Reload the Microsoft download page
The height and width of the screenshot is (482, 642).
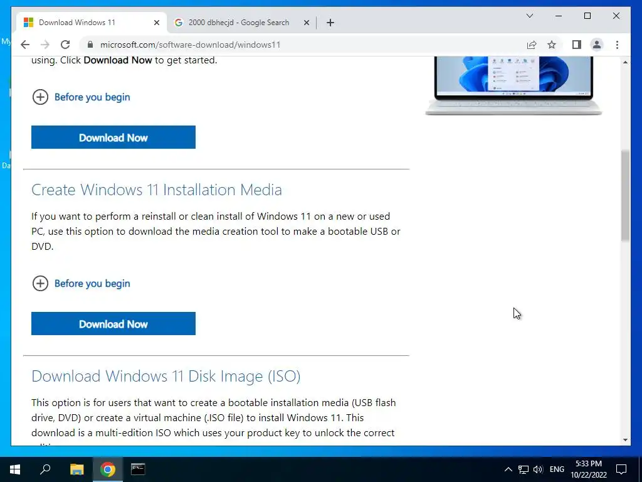point(65,45)
